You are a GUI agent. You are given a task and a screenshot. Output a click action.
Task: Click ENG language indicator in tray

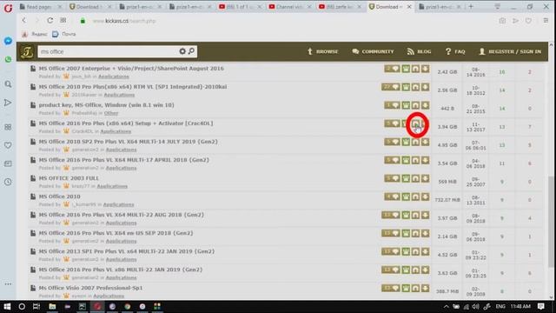pyautogui.click(x=500, y=306)
